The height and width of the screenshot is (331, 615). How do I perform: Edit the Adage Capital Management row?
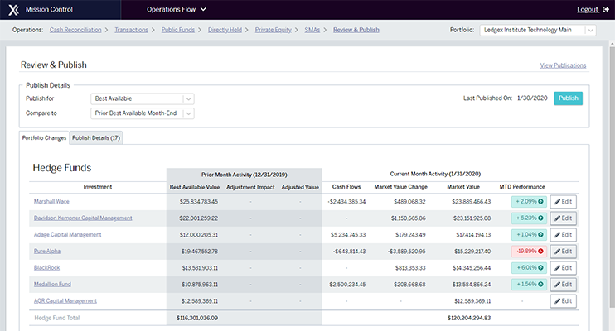point(564,235)
